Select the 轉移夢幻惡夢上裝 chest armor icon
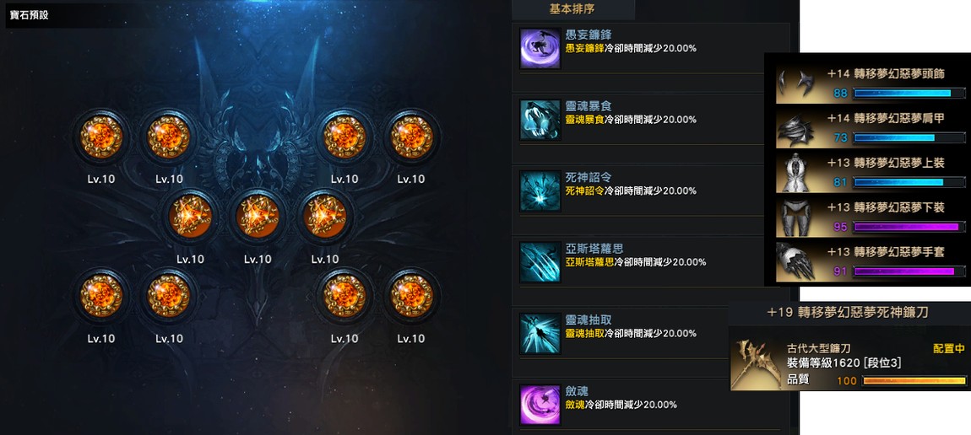Image resolution: width=971 pixels, height=435 pixels. pos(797,174)
